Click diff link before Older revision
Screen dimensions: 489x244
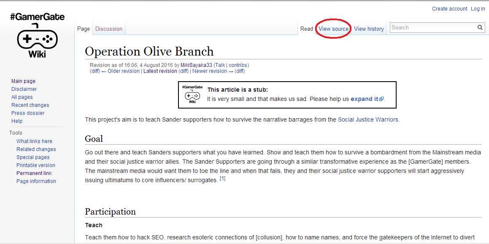(95, 71)
